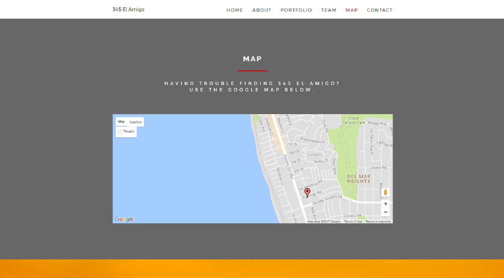504x278 pixels.
Task: Click the red location pin marker
Action: coord(307,193)
